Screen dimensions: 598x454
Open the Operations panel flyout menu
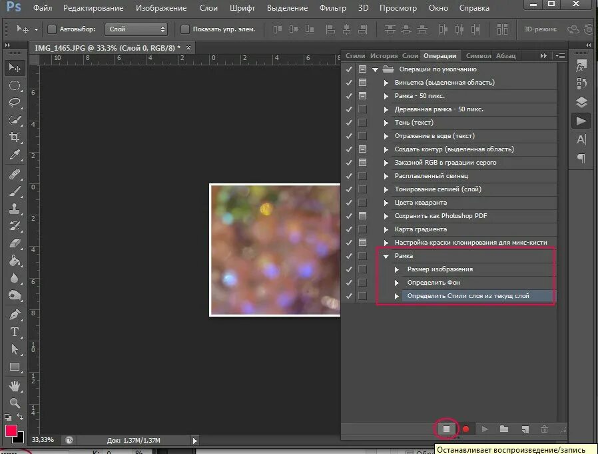pyautogui.click(x=560, y=56)
